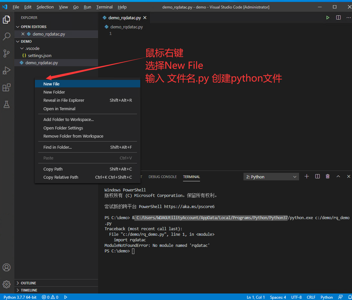
Task: Switch to DEBUG CONSOLE tab
Action: click(x=162, y=177)
